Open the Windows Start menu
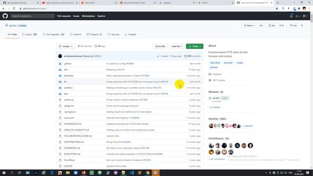The width and height of the screenshot is (313, 176). [4, 173]
